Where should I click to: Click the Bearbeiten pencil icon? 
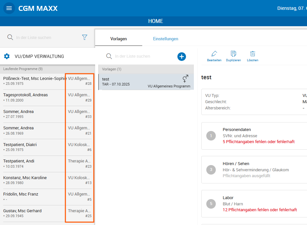tap(214, 56)
